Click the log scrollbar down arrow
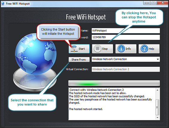 [158, 118]
